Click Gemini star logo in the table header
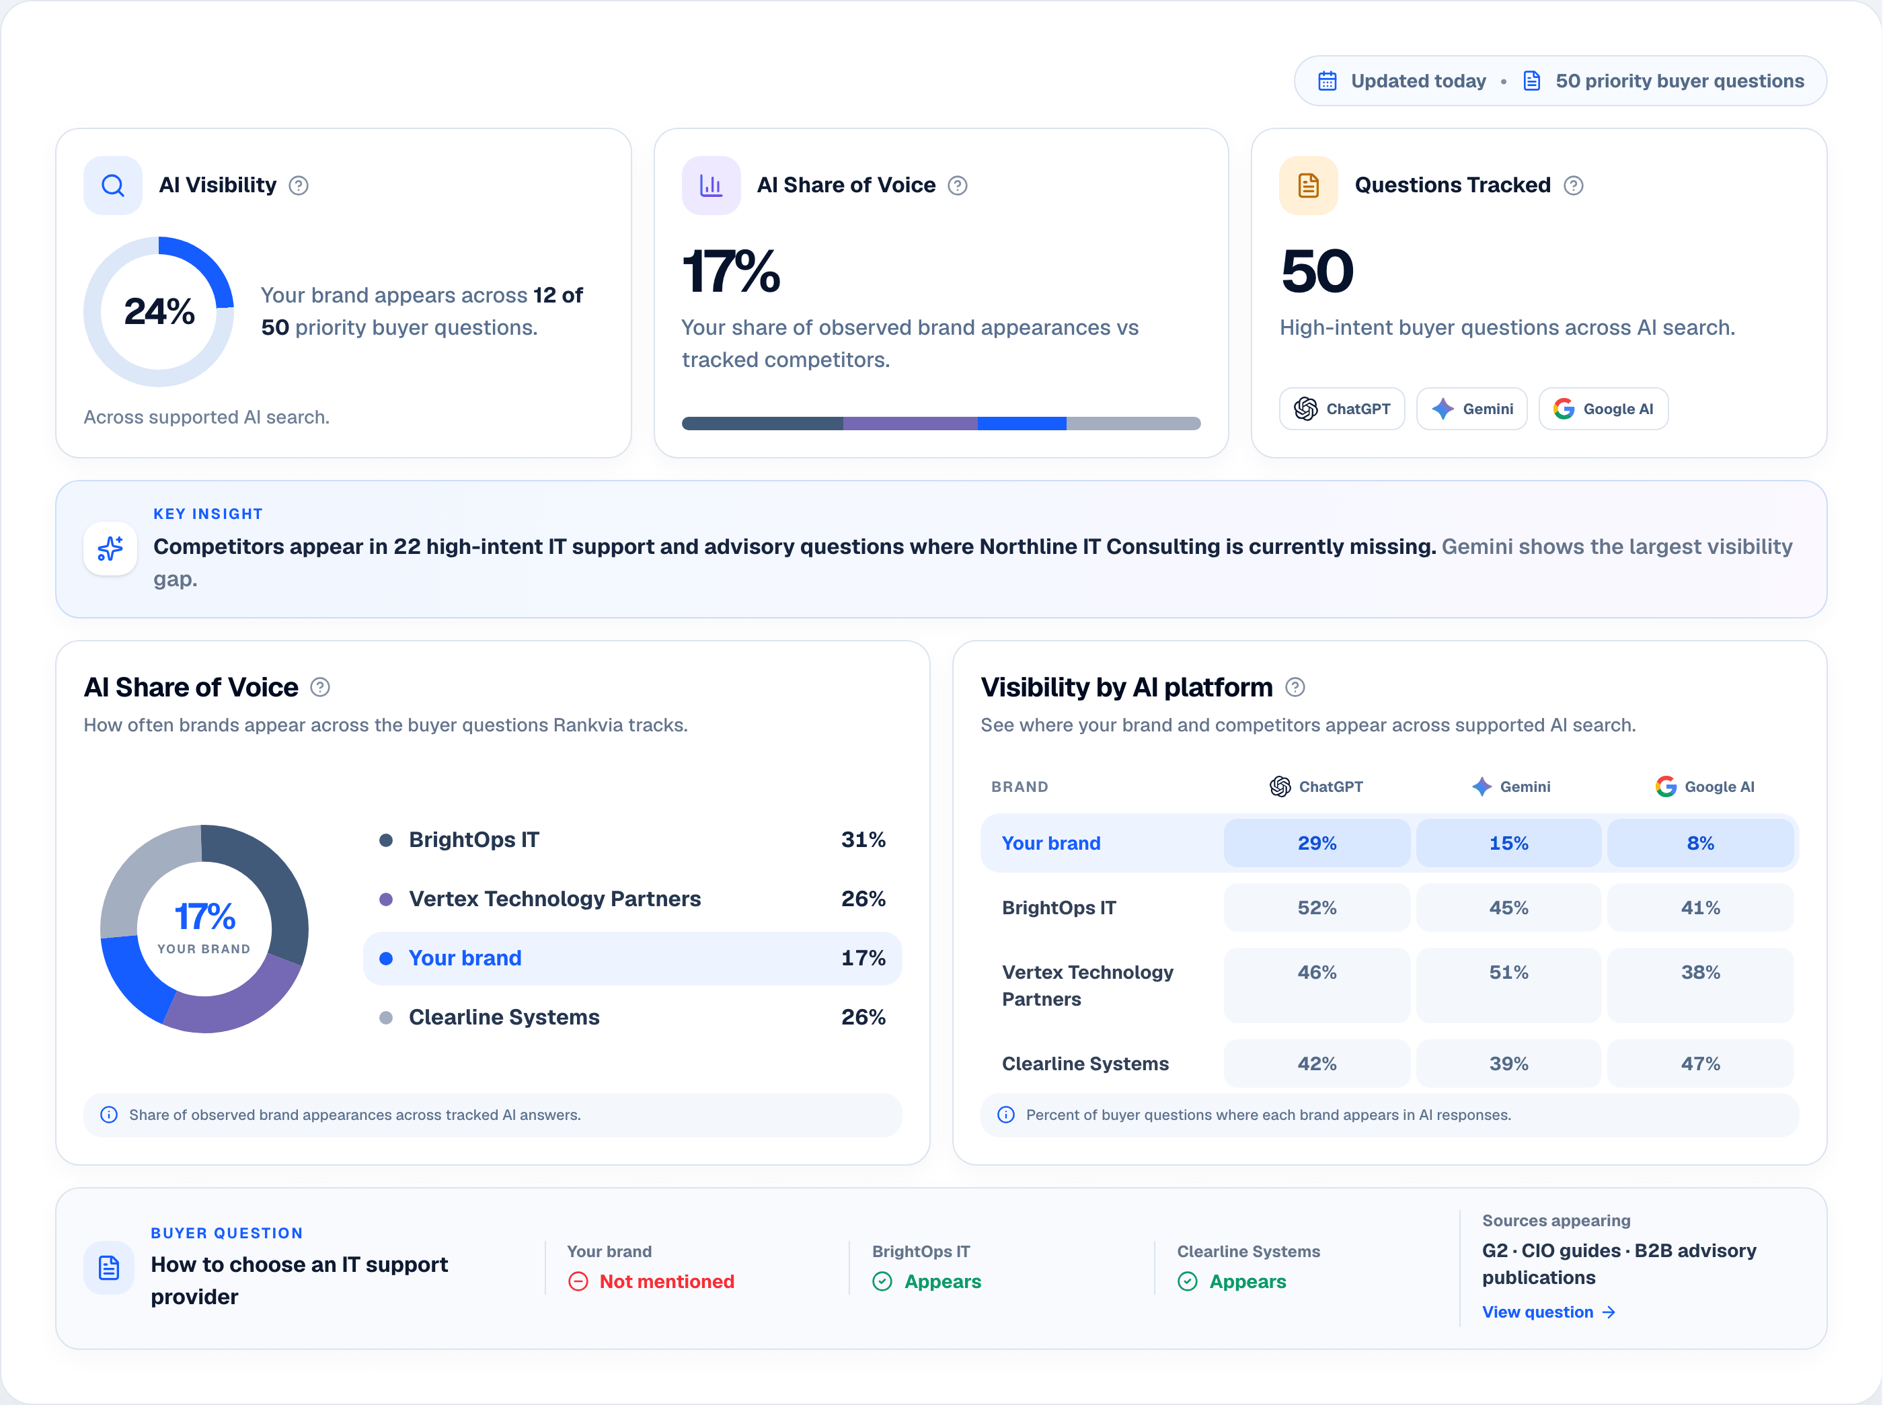Viewport: 1883px width, 1405px height. click(1482, 787)
